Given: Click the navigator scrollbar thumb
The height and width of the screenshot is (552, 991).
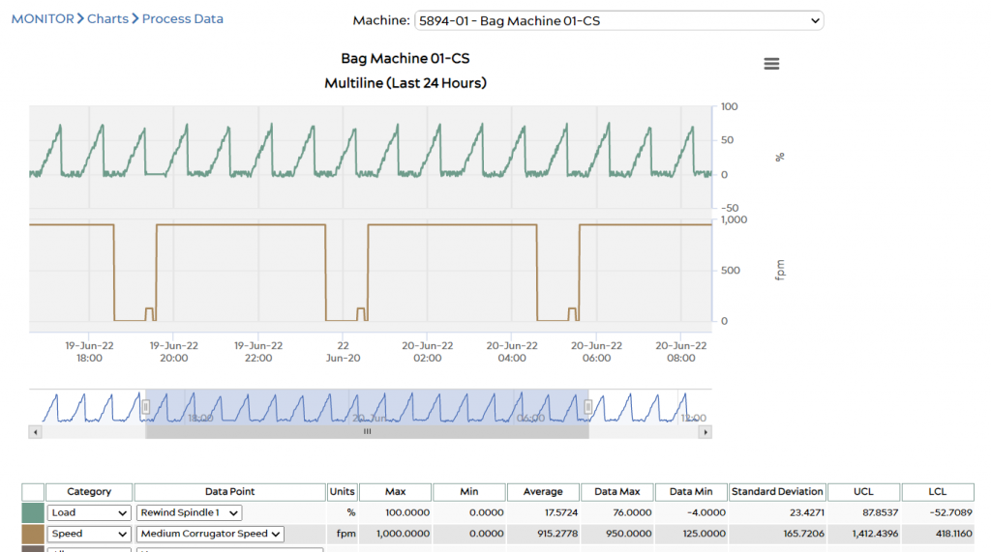Looking at the screenshot, I should point(367,432).
